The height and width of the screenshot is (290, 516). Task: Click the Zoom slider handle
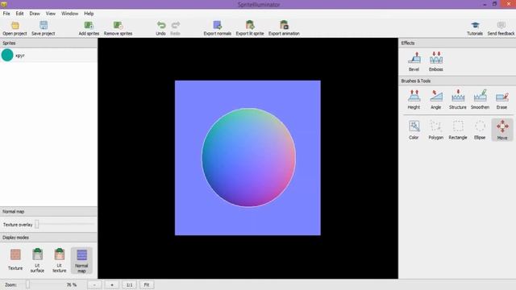(27, 284)
